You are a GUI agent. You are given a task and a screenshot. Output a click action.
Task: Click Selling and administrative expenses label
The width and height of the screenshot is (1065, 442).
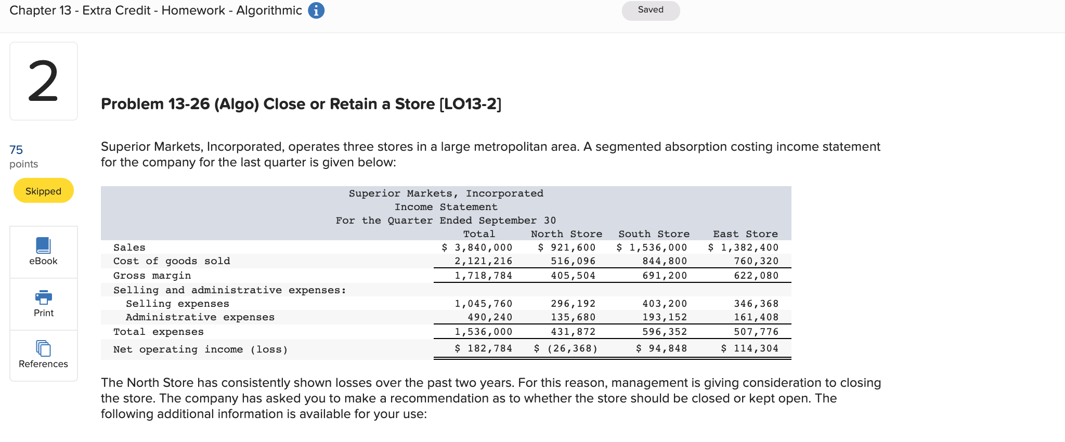pyautogui.click(x=230, y=290)
